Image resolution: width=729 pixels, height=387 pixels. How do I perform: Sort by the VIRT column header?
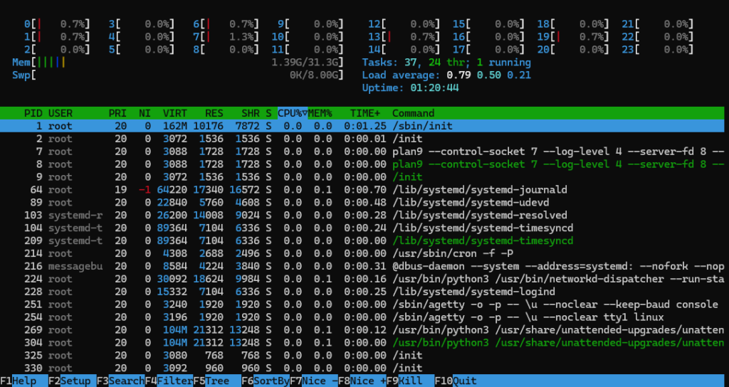175,113
